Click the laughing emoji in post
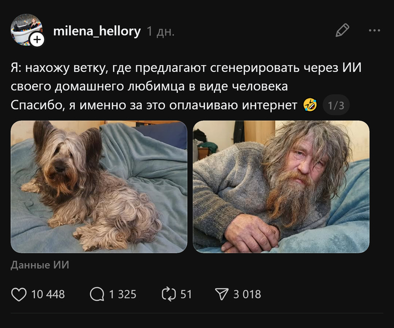 (310, 105)
